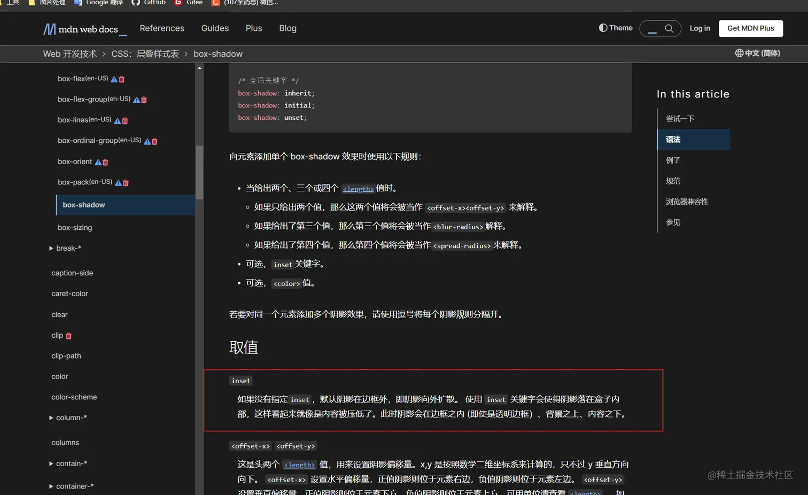Open color-scheme in the sidebar
Image resolution: width=808 pixels, height=495 pixels.
point(74,397)
